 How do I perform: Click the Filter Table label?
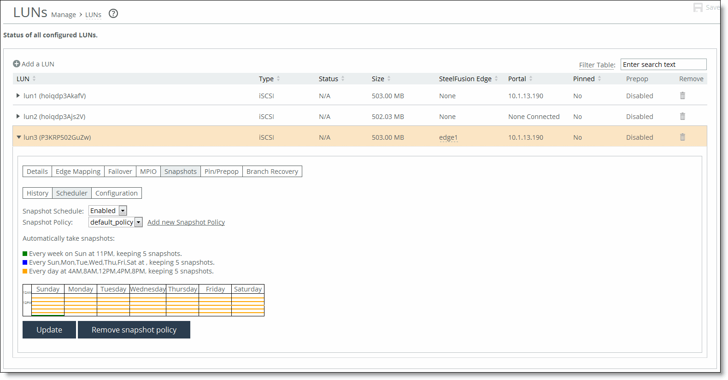coord(597,65)
